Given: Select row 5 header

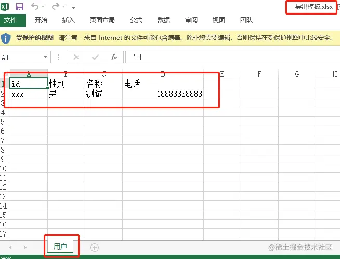Looking at the screenshot, I should [5, 121].
